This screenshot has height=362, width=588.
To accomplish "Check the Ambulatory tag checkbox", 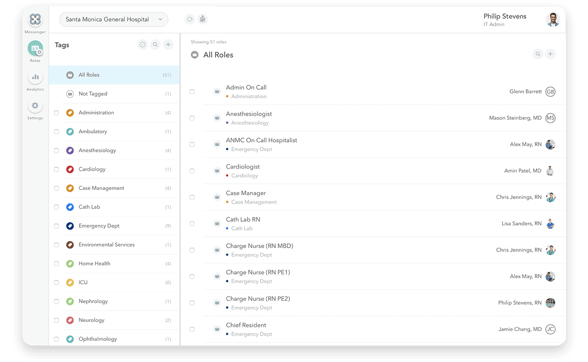I will pyautogui.click(x=57, y=132).
